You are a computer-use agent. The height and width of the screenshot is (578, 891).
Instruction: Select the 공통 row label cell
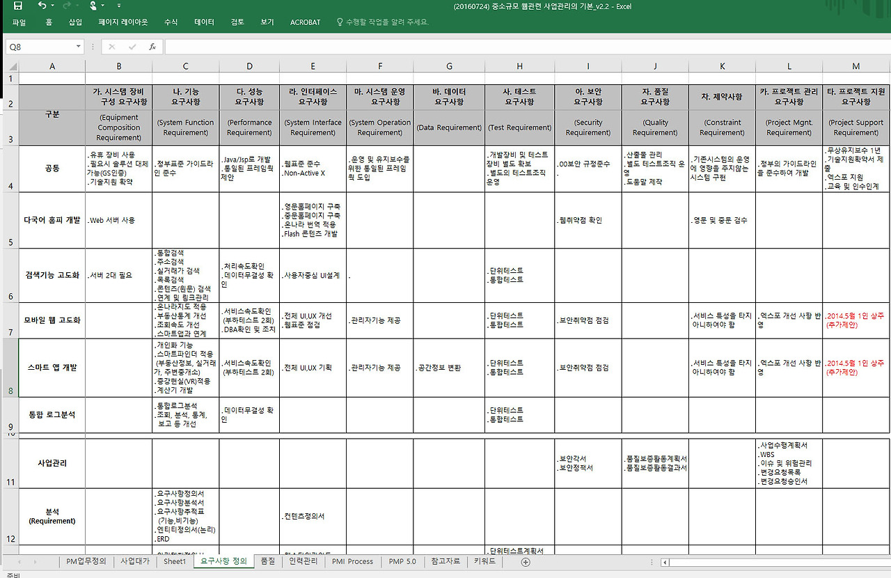point(52,169)
